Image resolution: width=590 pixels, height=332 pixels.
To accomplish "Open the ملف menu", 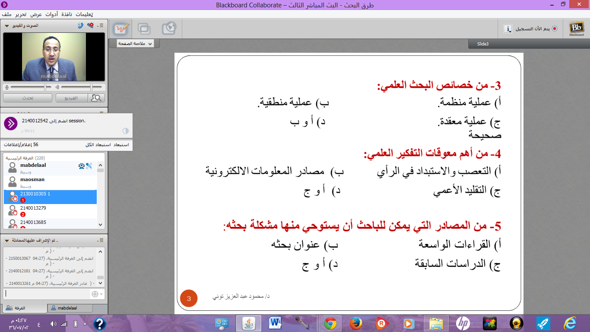I will pyautogui.click(x=7, y=14).
